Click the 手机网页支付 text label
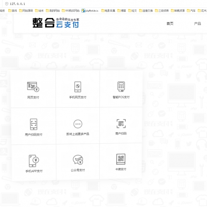The height and width of the screenshot is (207, 207). click(x=78, y=97)
